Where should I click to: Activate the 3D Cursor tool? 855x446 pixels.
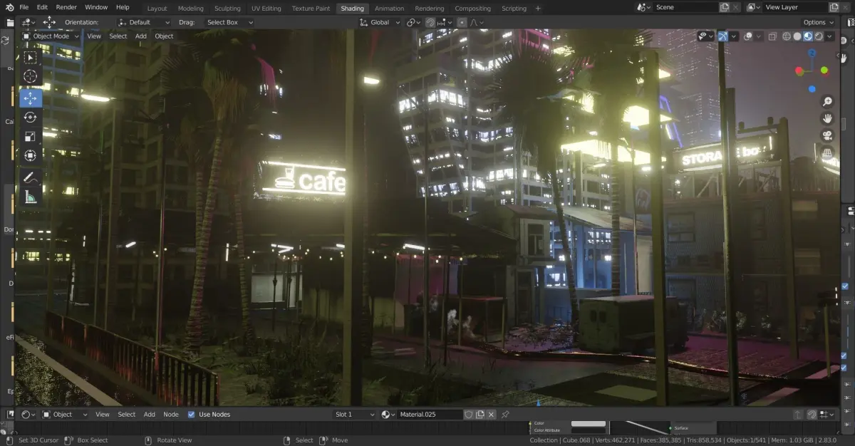click(x=31, y=76)
